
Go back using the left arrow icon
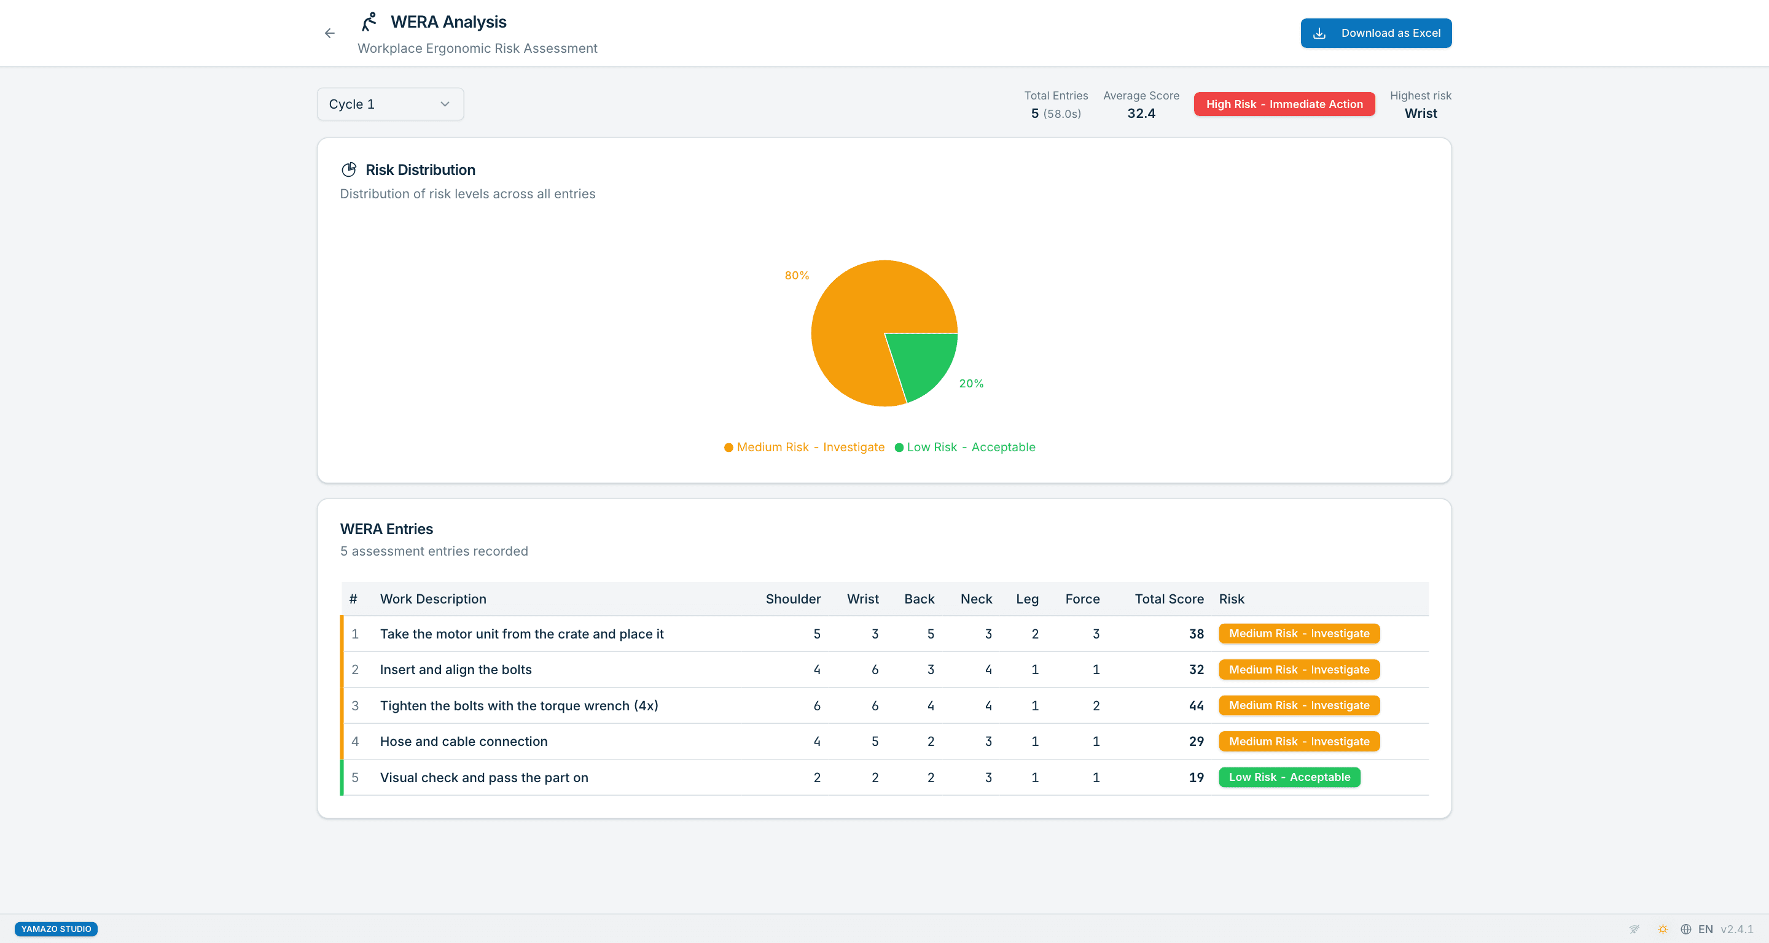click(x=330, y=33)
